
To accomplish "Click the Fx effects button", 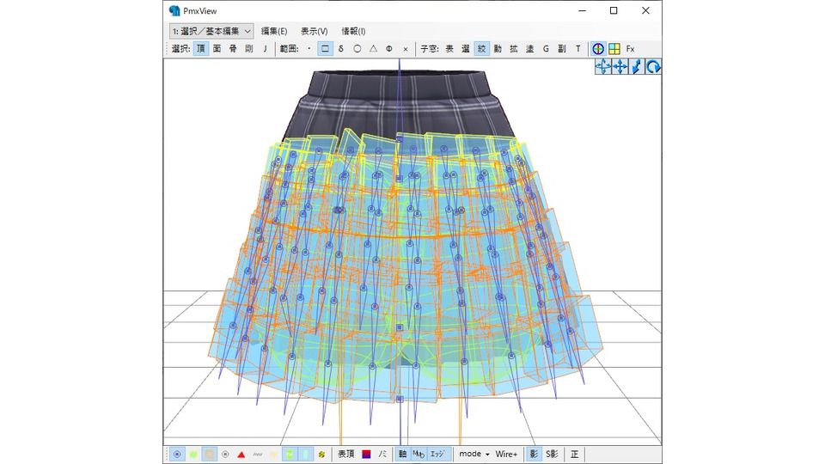I will (630, 49).
